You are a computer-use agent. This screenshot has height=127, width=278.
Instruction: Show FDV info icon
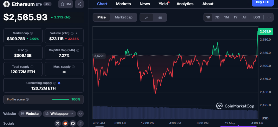coord(26,50)
